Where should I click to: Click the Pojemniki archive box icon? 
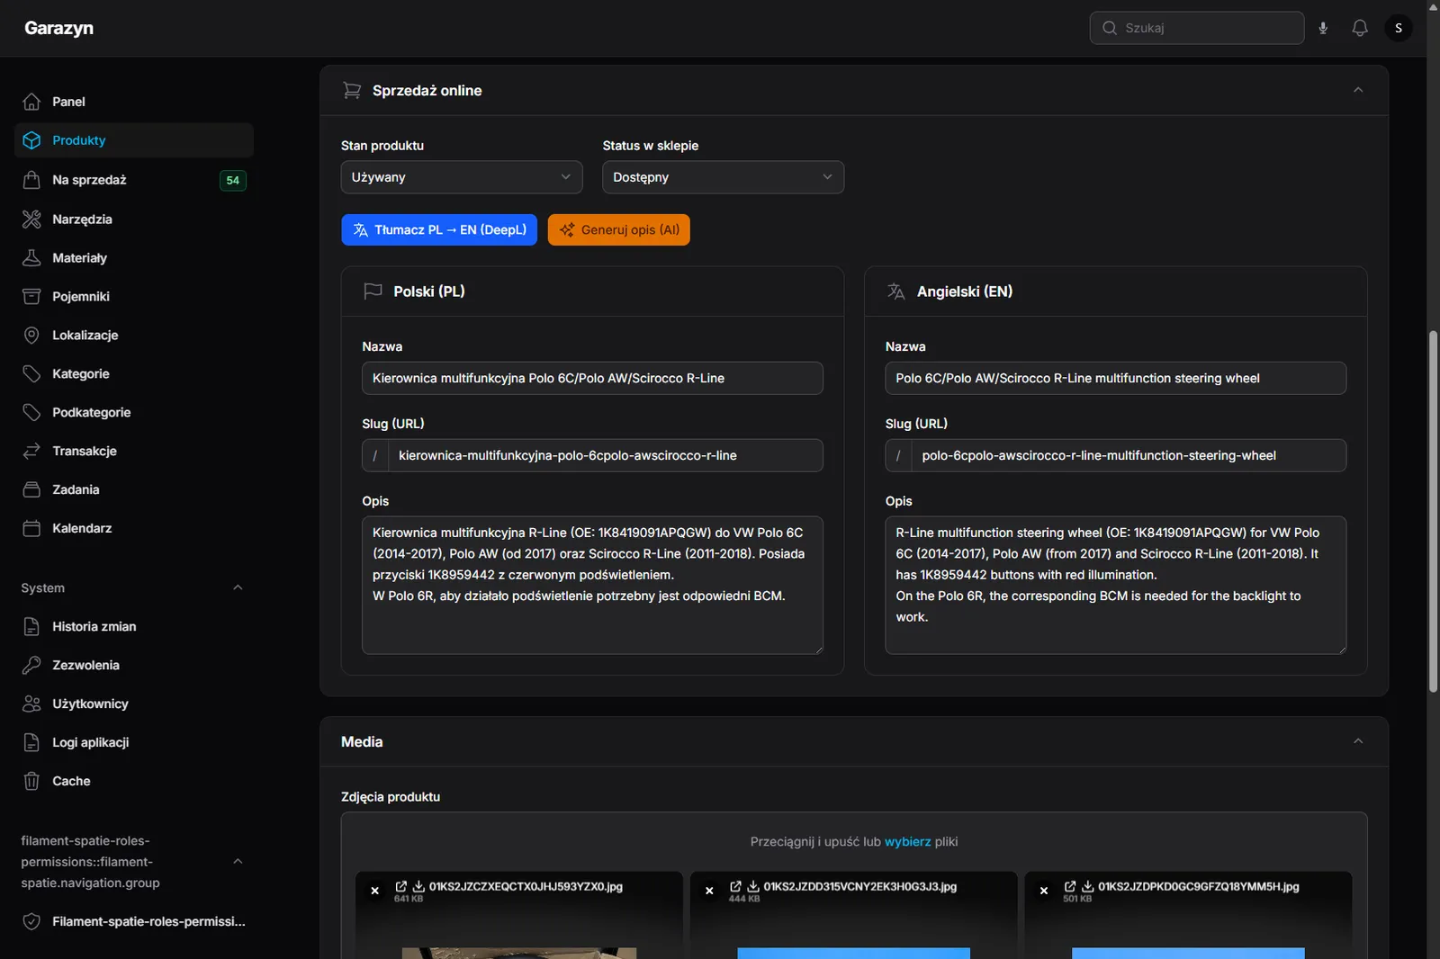pos(31,297)
